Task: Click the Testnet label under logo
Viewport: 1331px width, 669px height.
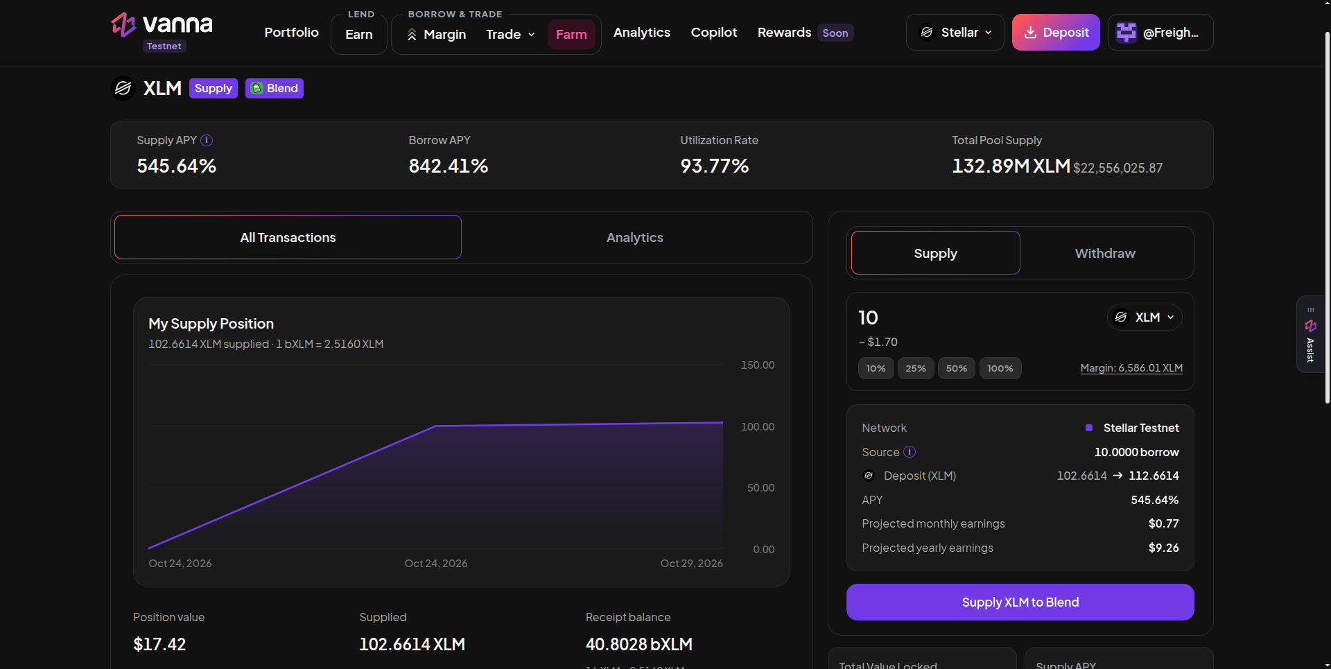Action: [164, 46]
